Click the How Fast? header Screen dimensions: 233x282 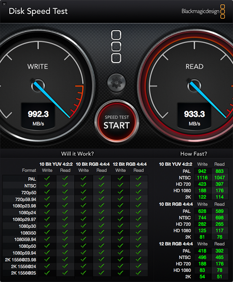point(194,154)
